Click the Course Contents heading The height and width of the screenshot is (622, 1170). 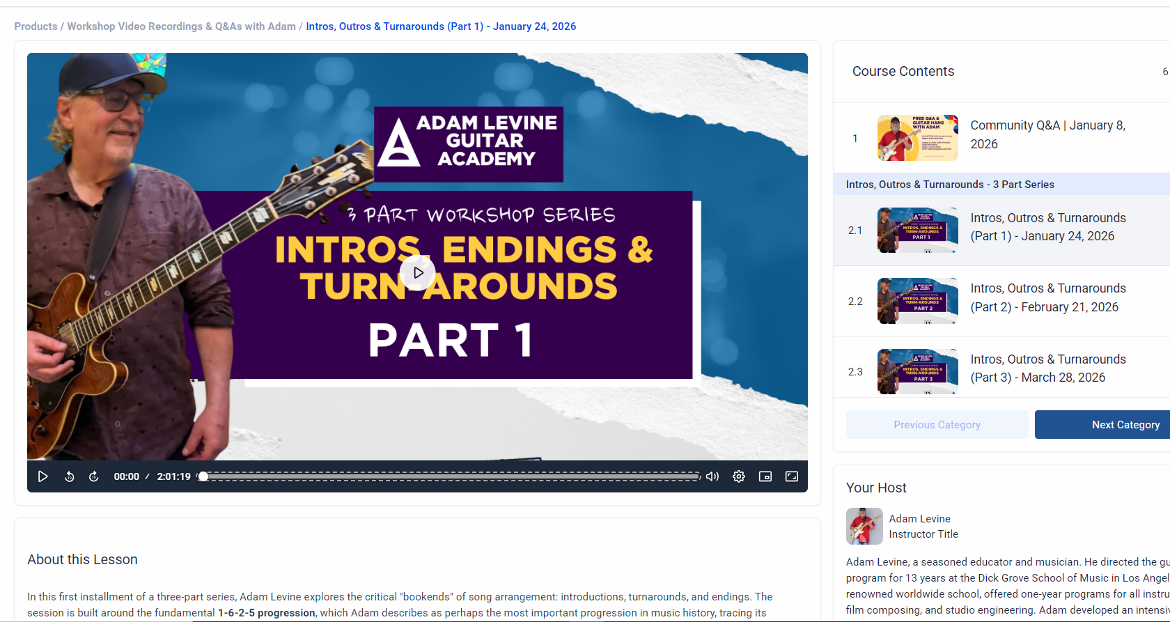point(903,71)
